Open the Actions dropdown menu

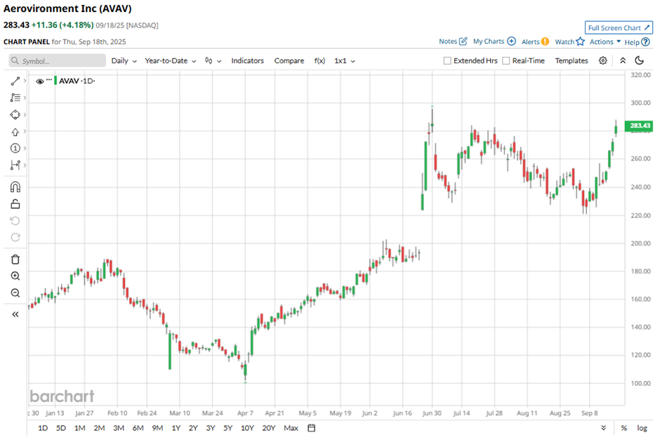tap(605, 41)
